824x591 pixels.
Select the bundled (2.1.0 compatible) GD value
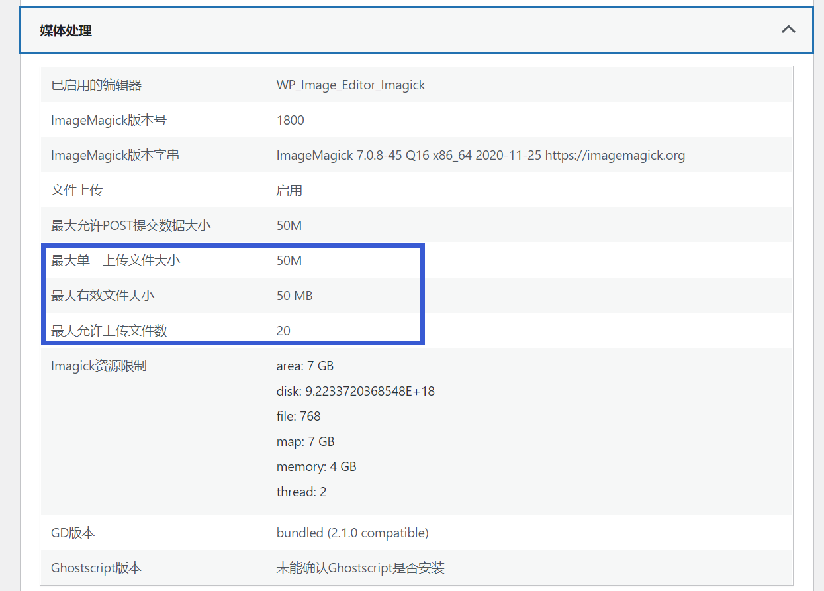[x=352, y=533]
